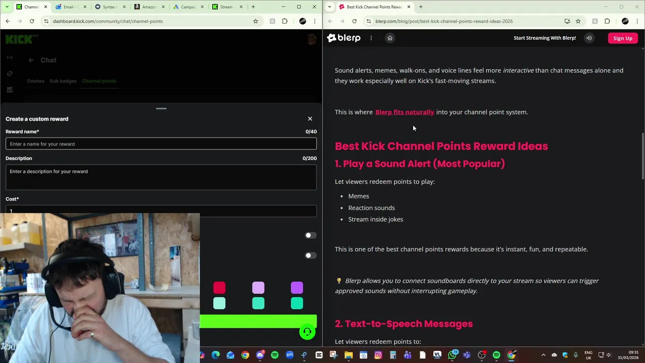Open WhatsApp from the taskbar
This screenshot has width=645, height=363.
point(452,355)
